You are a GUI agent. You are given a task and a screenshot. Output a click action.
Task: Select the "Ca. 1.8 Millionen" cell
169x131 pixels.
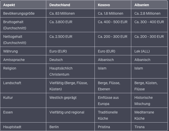pyautogui.click(x=110, y=13)
